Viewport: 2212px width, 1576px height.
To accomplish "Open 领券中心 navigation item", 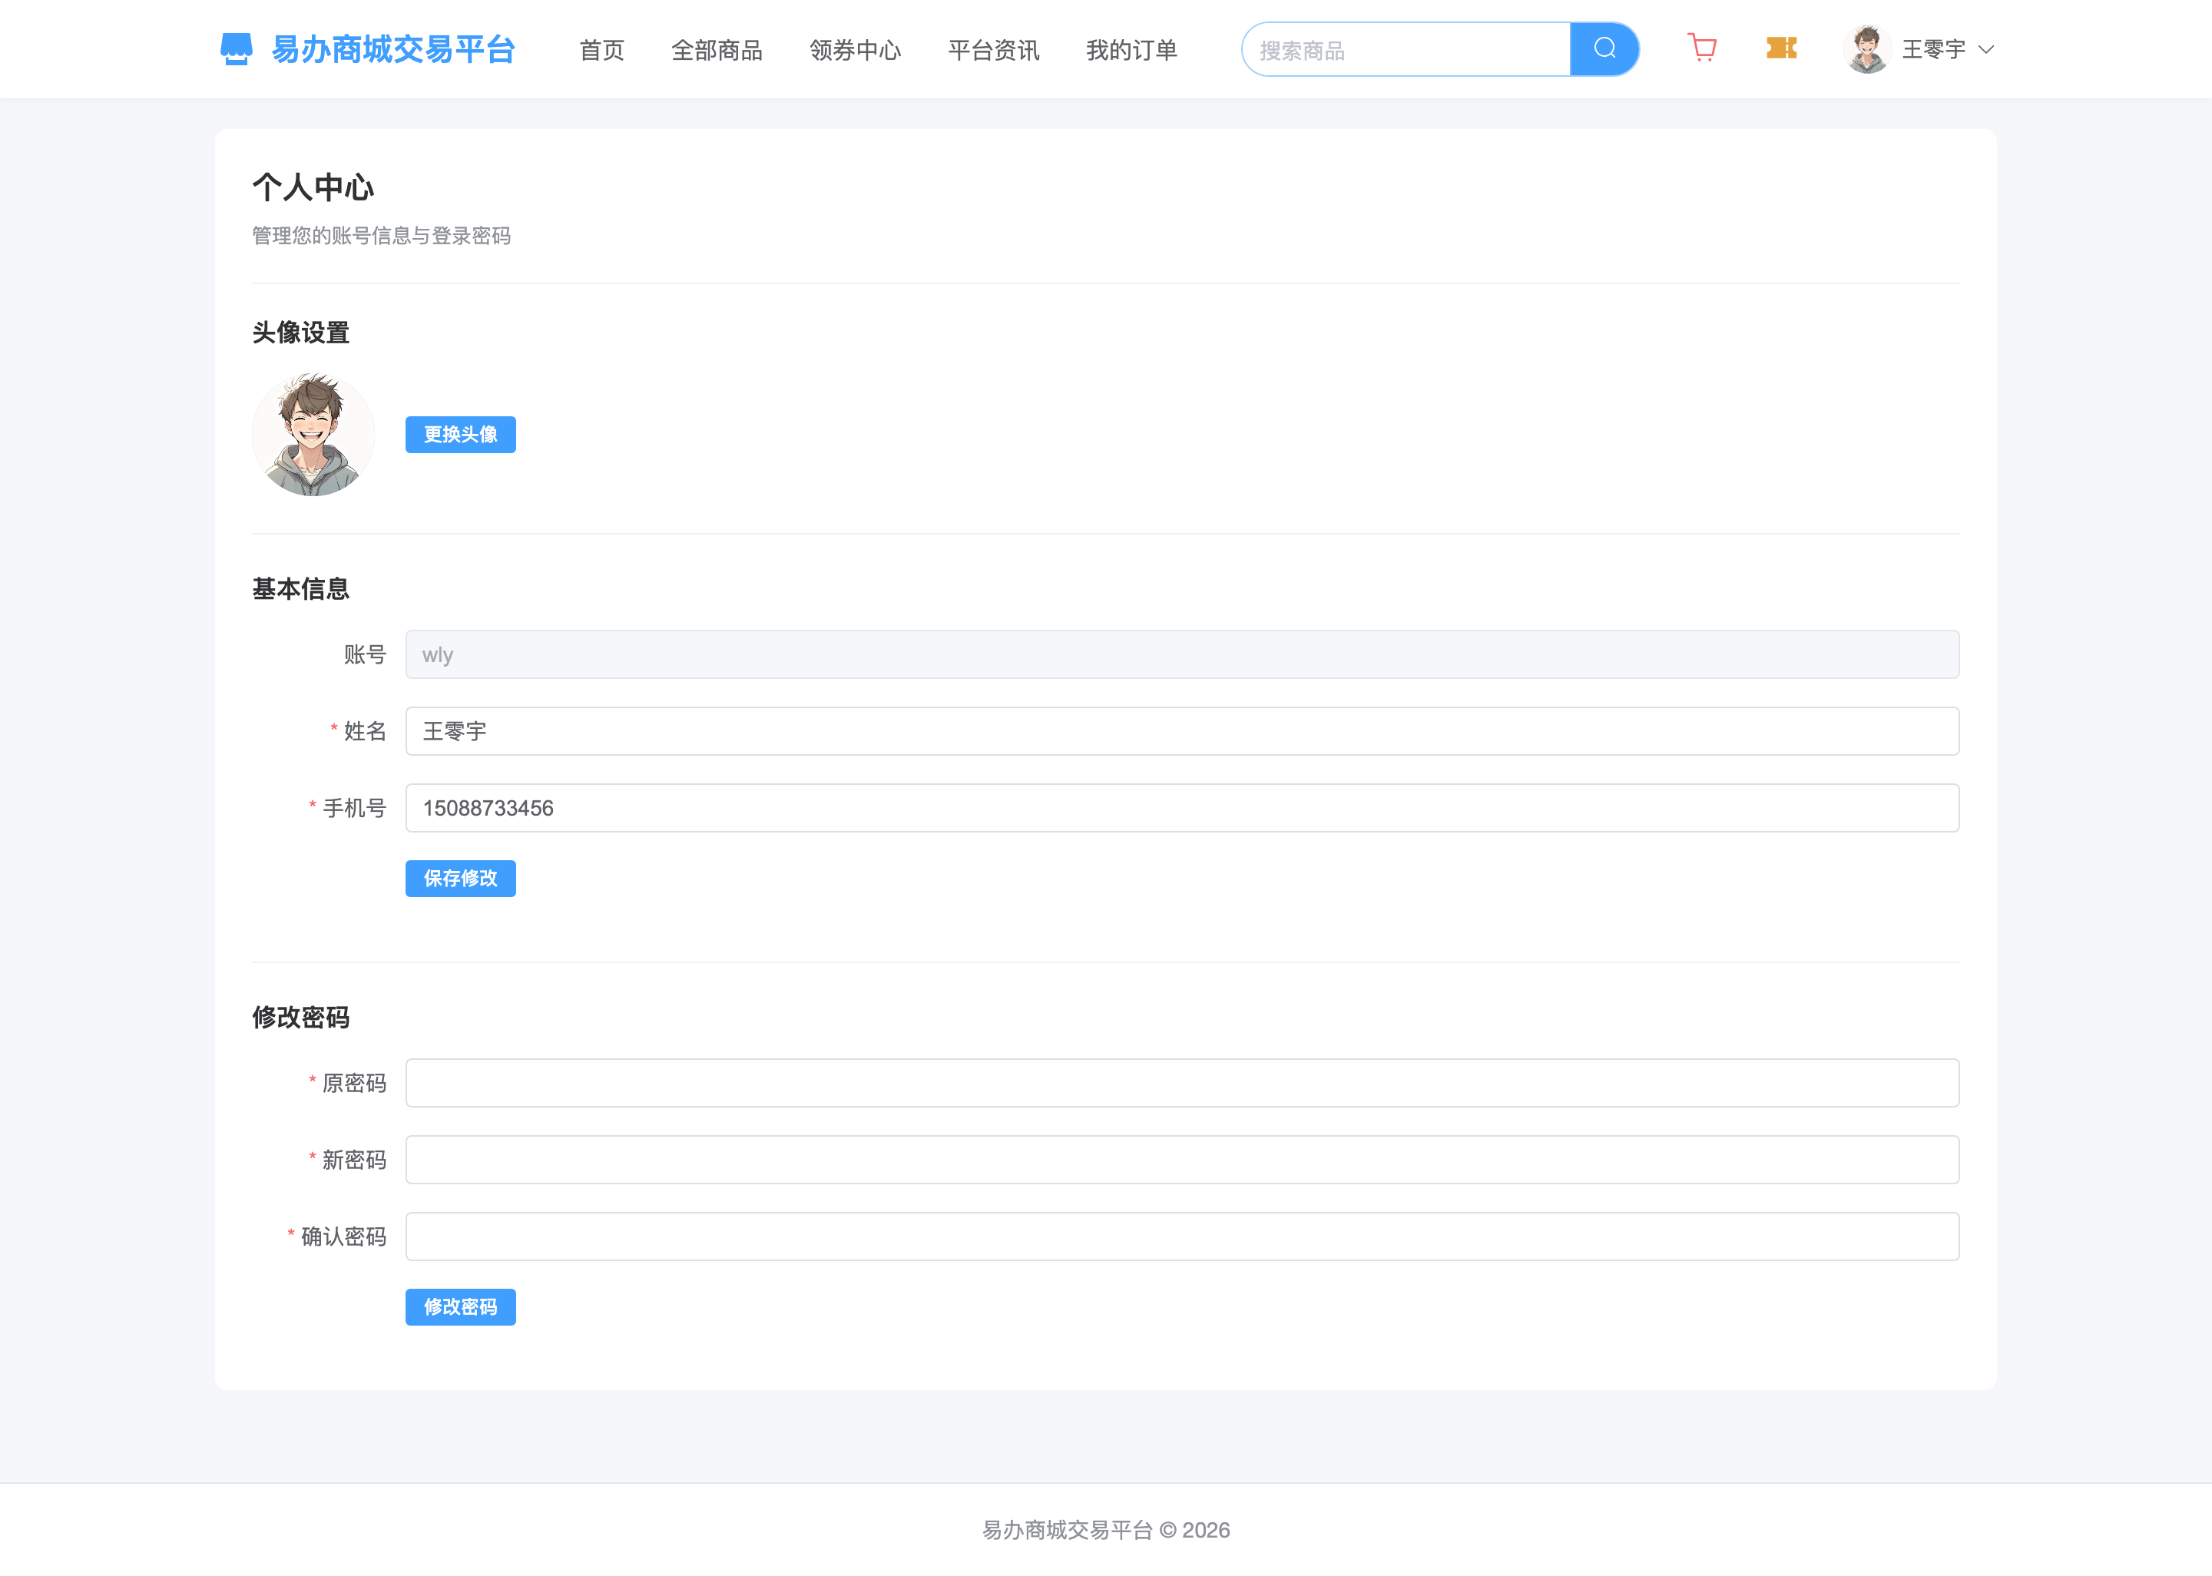I will [855, 49].
